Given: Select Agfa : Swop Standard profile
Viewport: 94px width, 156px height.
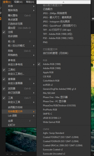Looking at the screenshot, I should point(64,133).
